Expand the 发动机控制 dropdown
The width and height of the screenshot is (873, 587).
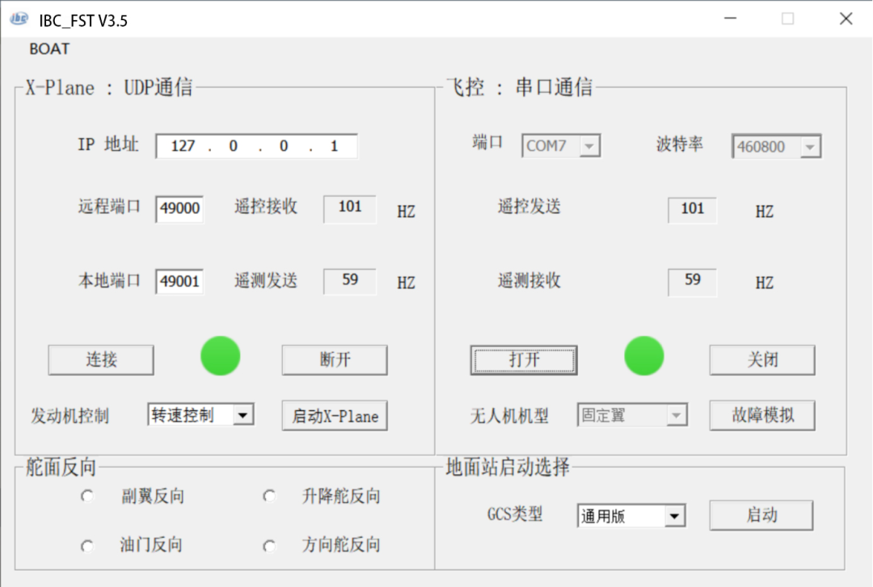click(242, 416)
